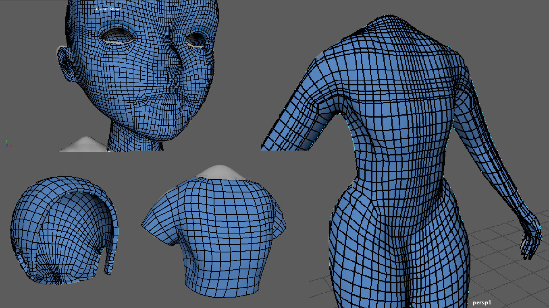The height and width of the screenshot is (308, 549).
Task: Click the green Y axis on the view gizmo
Action: (x=6, y=141)
